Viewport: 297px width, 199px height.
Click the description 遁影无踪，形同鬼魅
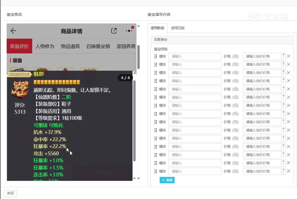tap(72, 90)
